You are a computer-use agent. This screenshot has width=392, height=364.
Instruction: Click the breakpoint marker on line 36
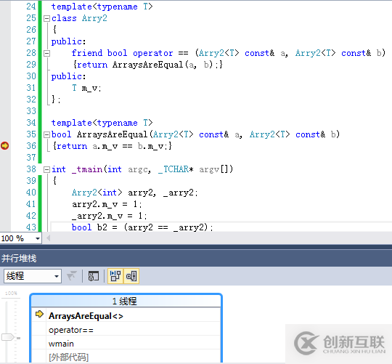pyautogui.click(x=5, y=145)
